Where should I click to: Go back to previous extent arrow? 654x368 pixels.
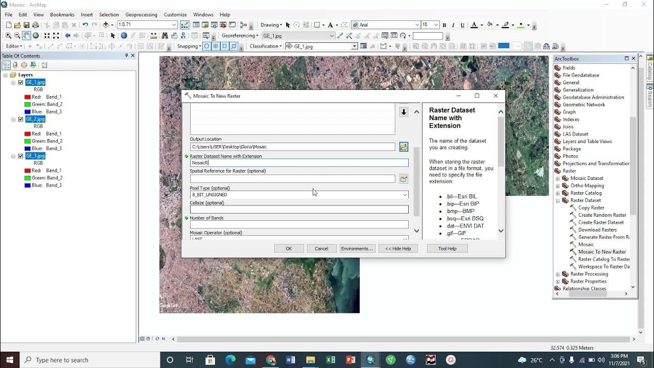point(67,36)
